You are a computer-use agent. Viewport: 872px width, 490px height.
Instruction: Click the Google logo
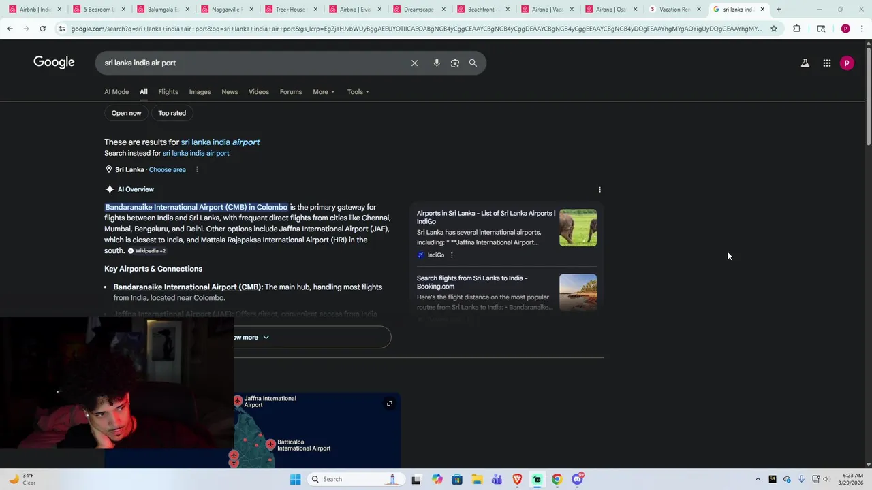click(x=54, y=62)
